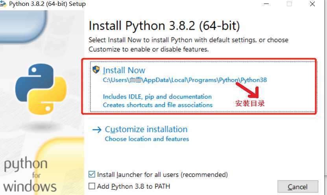Viewport: 327px width, 195px height.
Task: Click the 'python for windows' logo text
Action: click(30, 175)
